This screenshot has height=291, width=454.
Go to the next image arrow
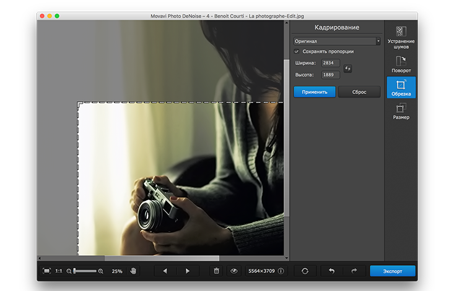[187, 271]
